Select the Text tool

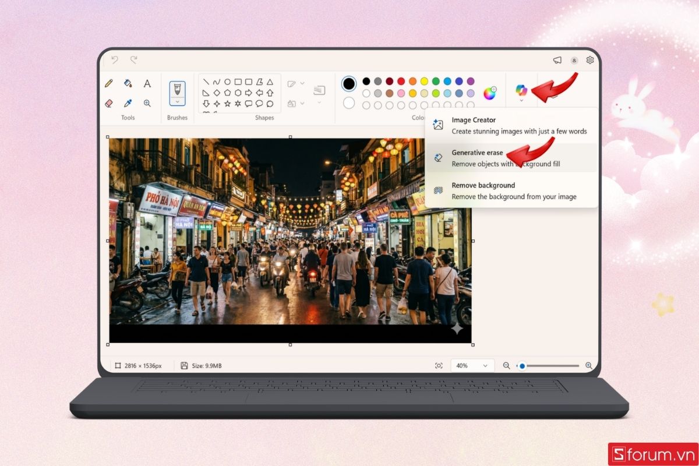point(147,83)
